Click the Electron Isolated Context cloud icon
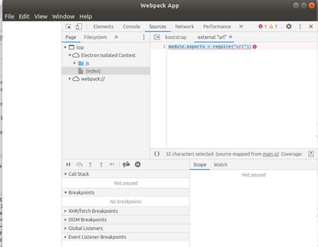Viewport: 318px width, 247px height. click(x=76, y=55)
